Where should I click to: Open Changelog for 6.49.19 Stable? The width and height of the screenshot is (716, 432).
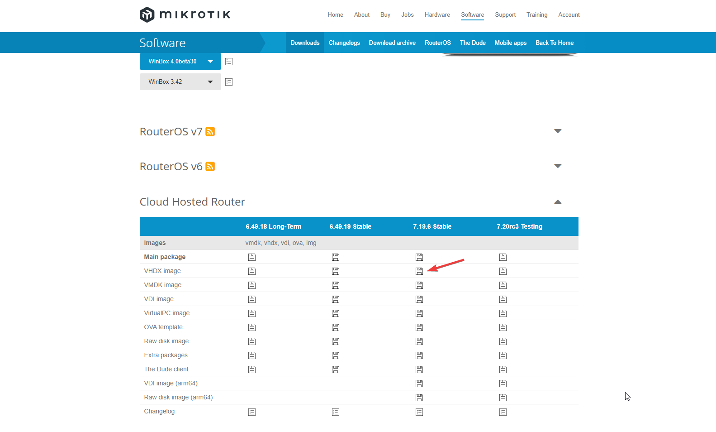336,412
